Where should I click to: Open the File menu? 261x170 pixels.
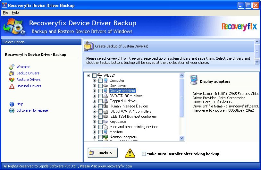(5, 13)
